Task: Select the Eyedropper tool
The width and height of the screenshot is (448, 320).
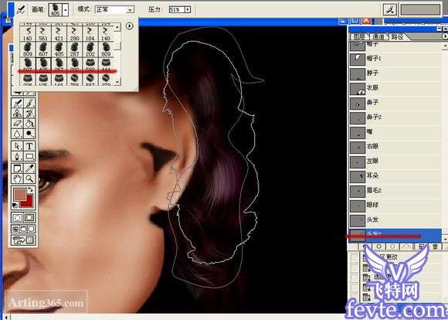Action: 29,169
